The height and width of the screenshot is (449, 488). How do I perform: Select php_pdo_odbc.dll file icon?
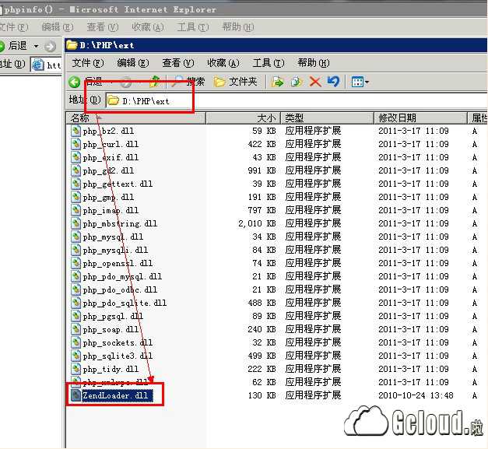(x=75, y=289)
